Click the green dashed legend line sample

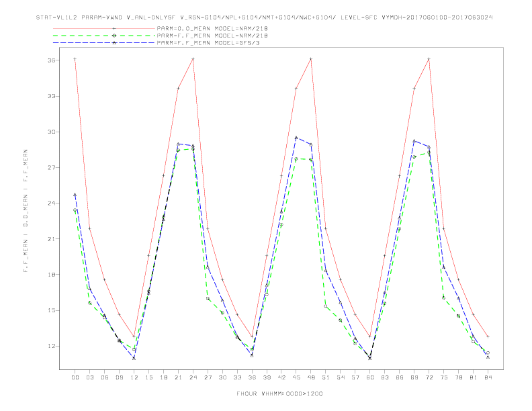(104, 36)
